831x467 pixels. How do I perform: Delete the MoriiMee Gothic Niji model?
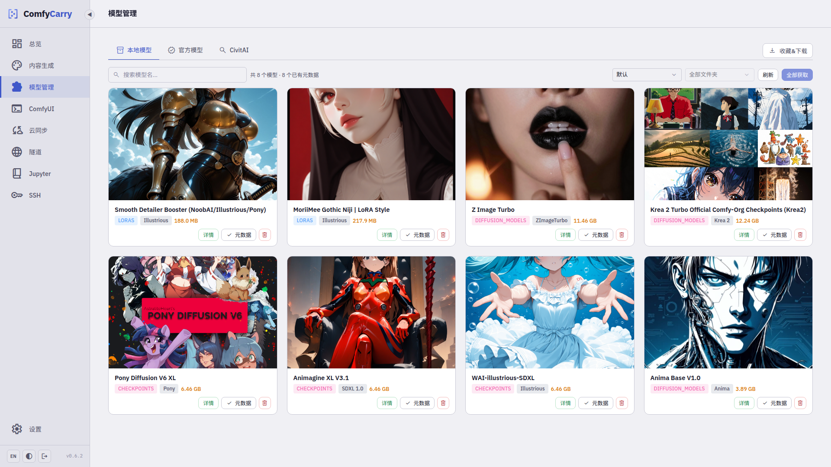tap(443, 235)
